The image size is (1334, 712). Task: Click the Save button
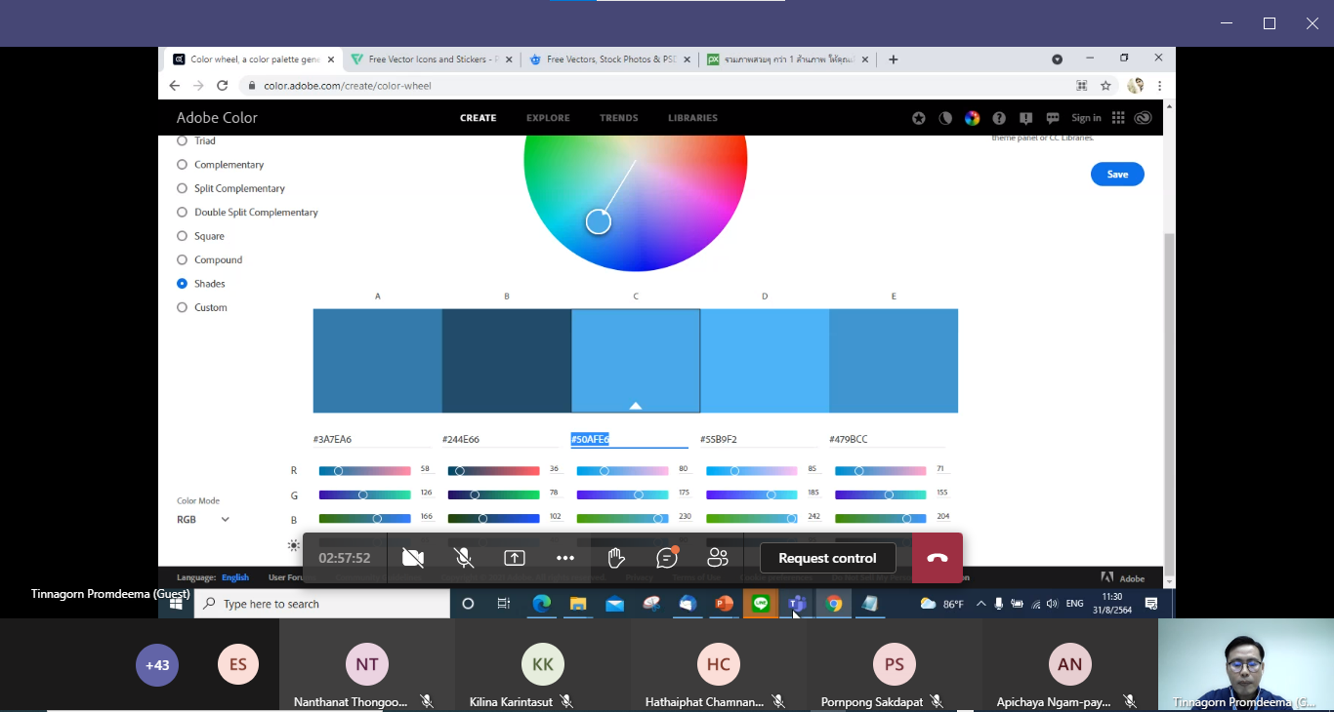tap(1117, 175)
